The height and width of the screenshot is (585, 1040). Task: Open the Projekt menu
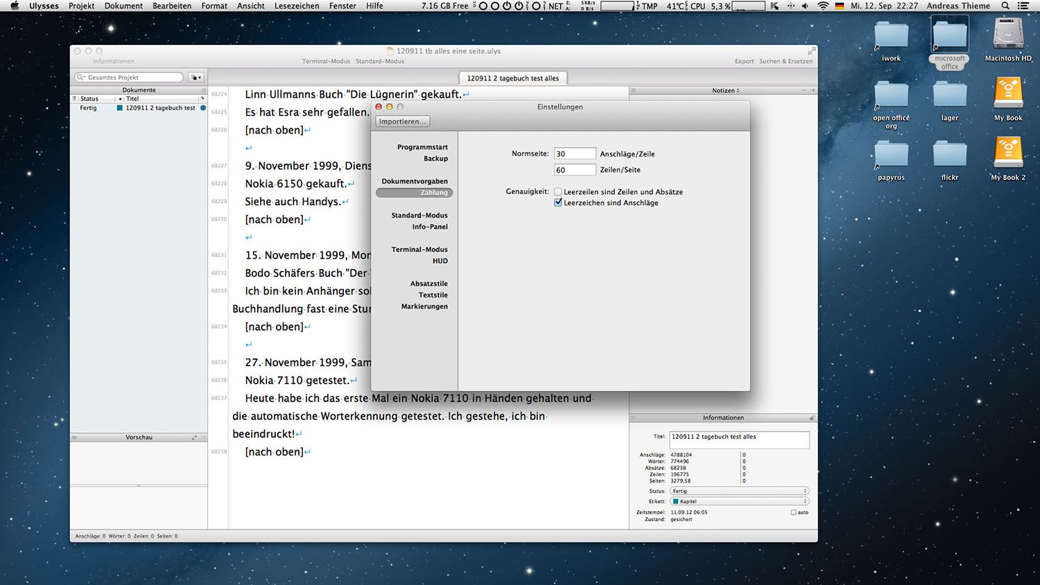(x=81, y=6)
